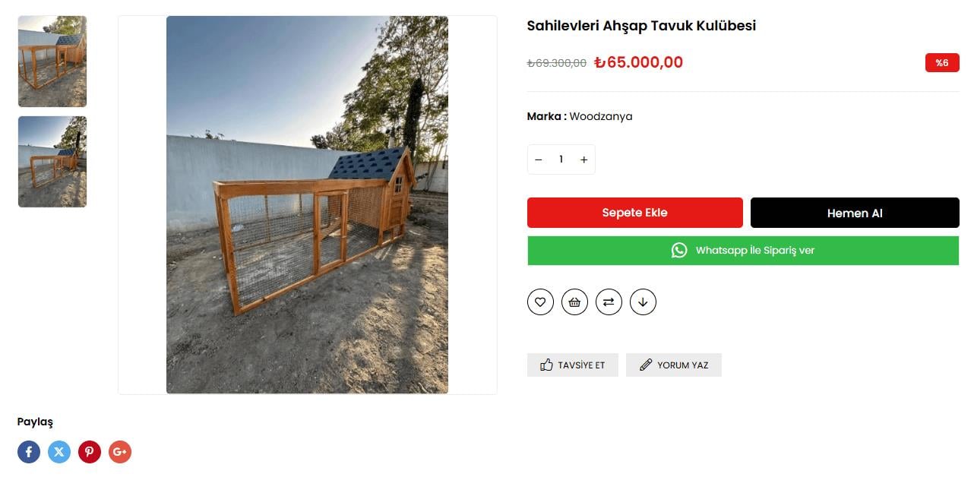Compare product using the arrows icon
The width and height of the screenshot is (974, 477).
(609, 302)
